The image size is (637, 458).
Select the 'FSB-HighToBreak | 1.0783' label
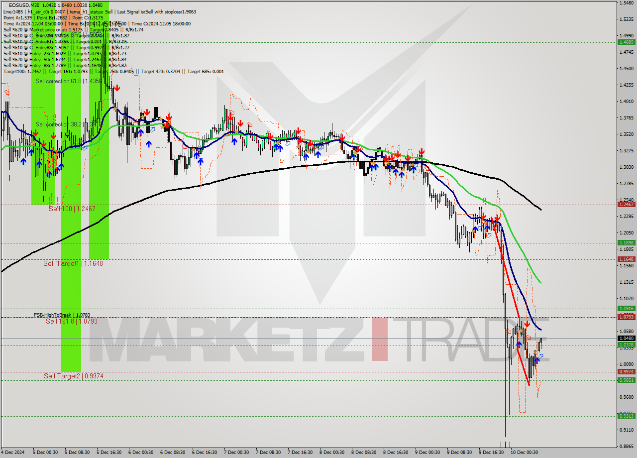[x=62, y=315]
